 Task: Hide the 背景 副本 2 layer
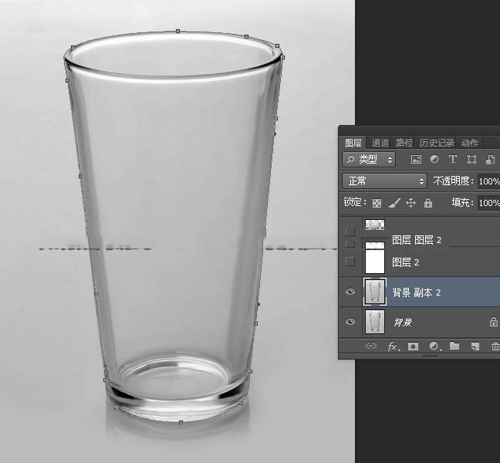point(350,292)
